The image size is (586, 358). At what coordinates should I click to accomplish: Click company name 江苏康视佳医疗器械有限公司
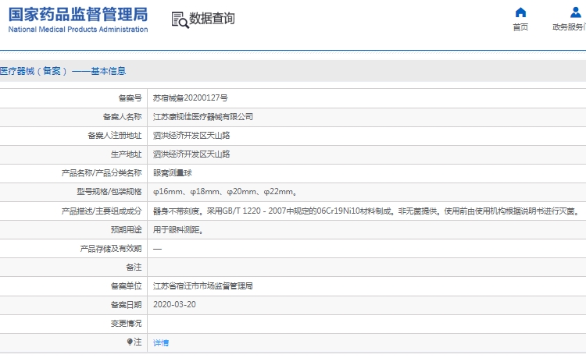coord(203,117)
